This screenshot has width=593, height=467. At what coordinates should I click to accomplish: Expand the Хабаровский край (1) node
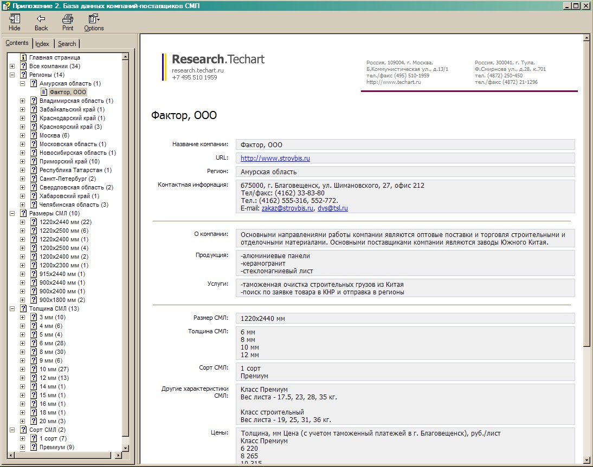(x=22, y=196)
